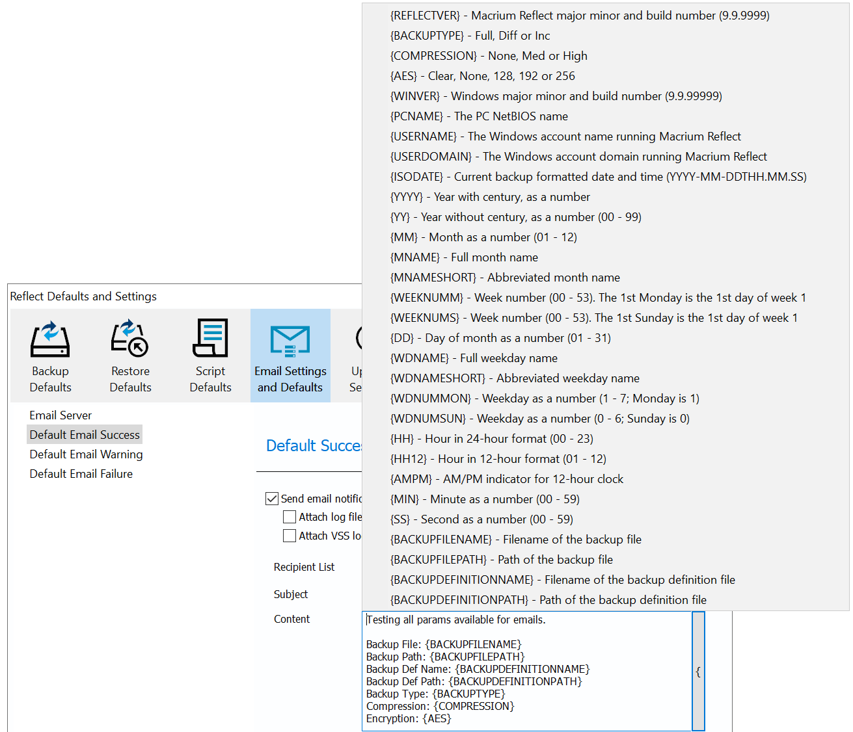Screen dimensions: 853x732
Task: Insert {HH12} 12-hour format parameter
Action: pyautogui.click(x=605, y=459)
